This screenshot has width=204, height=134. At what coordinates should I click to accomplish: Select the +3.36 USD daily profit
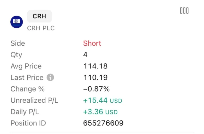point(100,112)
